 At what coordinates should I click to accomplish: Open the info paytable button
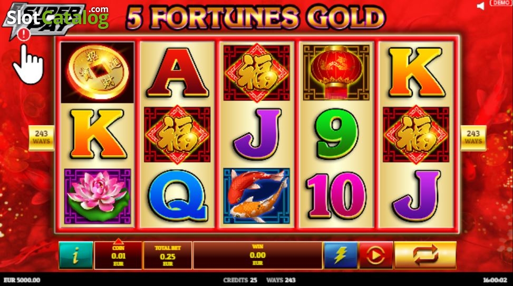point(76,256)
